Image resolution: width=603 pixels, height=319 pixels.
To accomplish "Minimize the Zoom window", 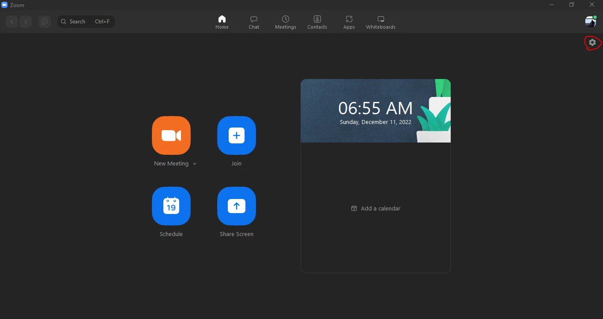I will point(552,5).
